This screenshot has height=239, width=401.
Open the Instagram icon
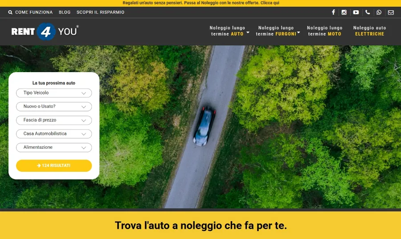[344, 12]
